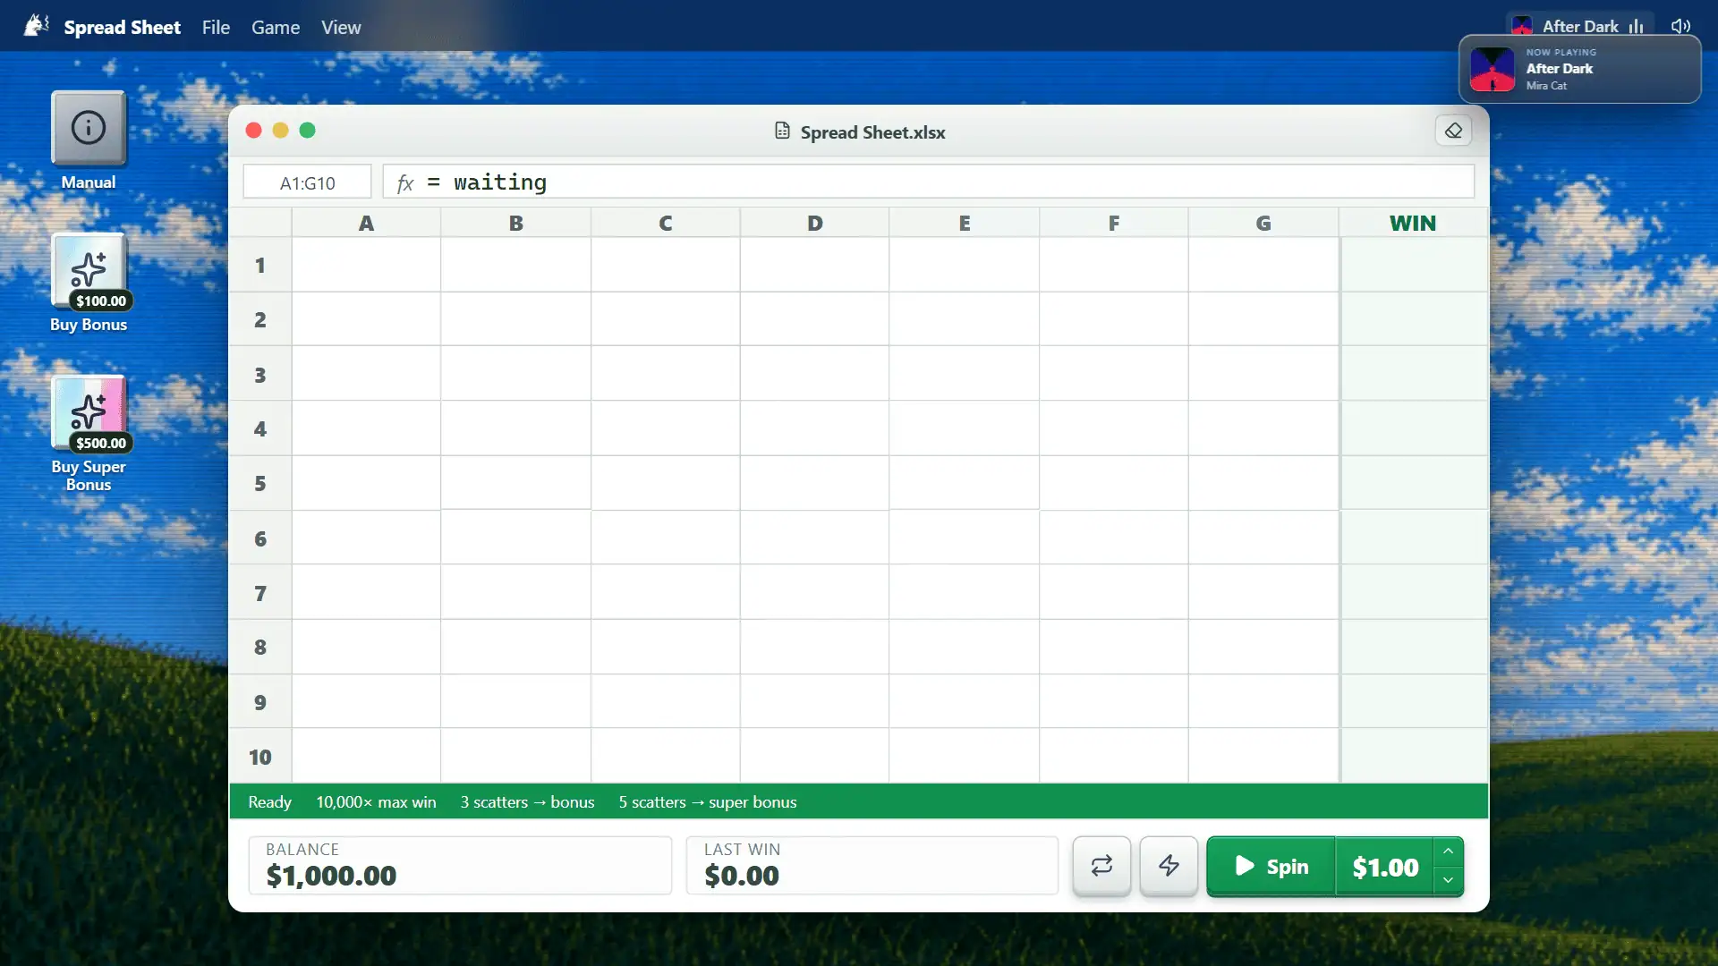Screen dimensions: 1718x966
Task: Select row 1 header
Action: 260,265
